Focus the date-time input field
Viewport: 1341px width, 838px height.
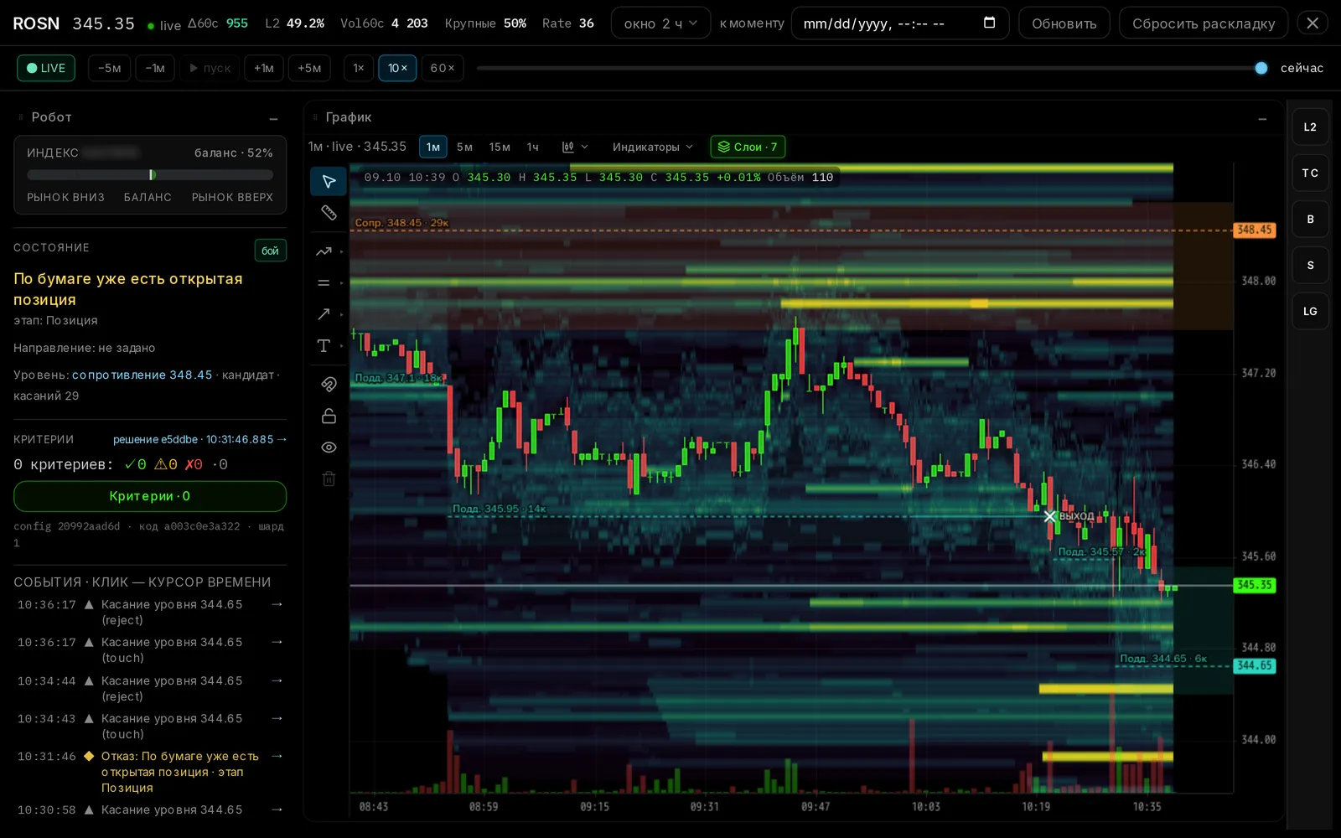click(900, 23)
